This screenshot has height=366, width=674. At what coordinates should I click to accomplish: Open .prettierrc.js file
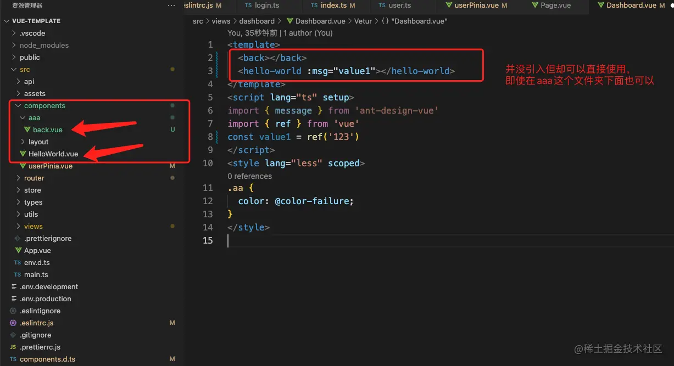point(40,347)
